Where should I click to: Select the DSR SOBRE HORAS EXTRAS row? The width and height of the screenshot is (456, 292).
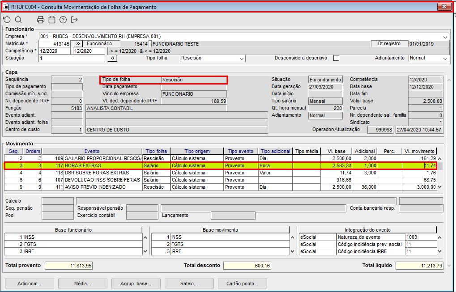(103, 173)
